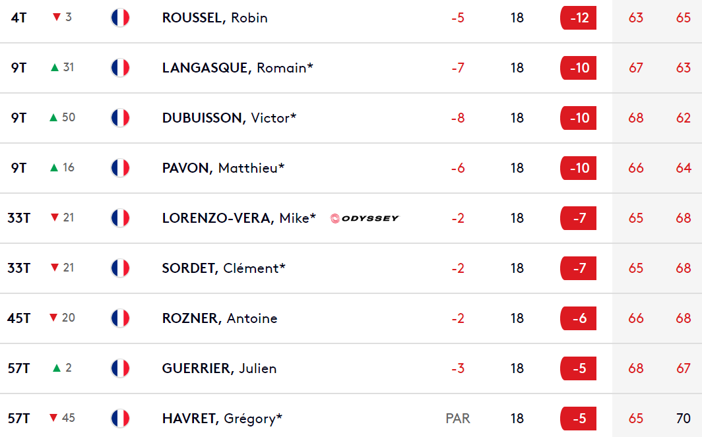Click the French flag next to DUBUISSON, Victor
702x437 pixels.
120,118
